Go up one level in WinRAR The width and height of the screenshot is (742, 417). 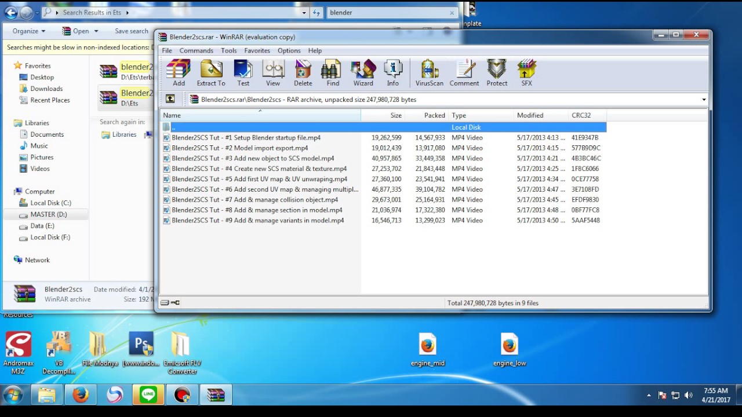pos(170,99)
